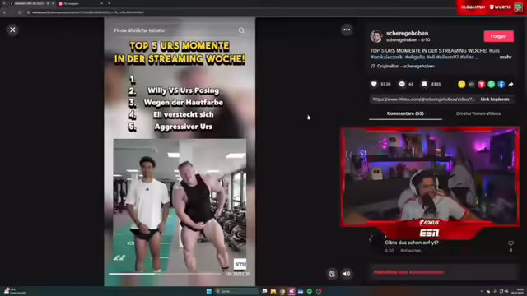This screenshot has height=296, width=527.
Task: Switch to the Creator*innen-Videos tab
Action: pyautogui.click(x=478, y=113)
